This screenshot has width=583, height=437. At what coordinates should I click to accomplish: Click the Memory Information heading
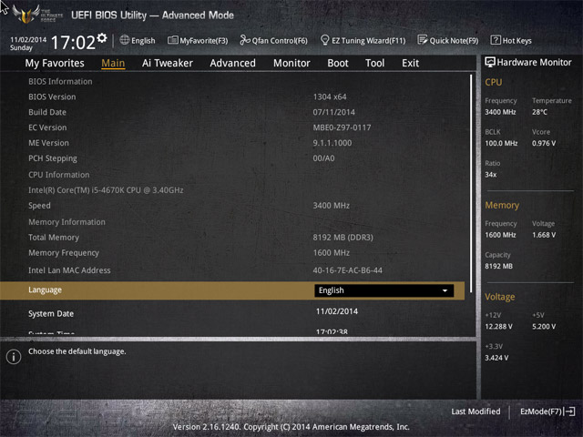point(66,222)
